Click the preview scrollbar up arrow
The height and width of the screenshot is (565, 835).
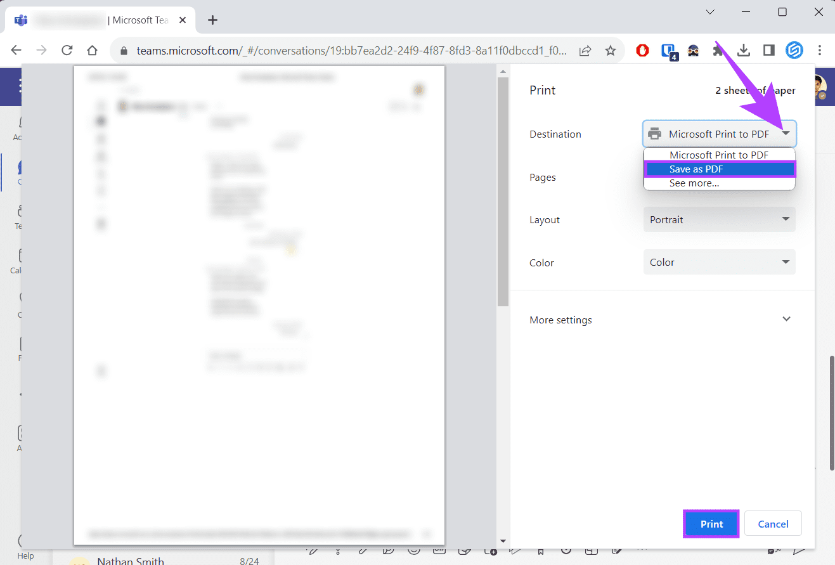[x=503, y=72]
